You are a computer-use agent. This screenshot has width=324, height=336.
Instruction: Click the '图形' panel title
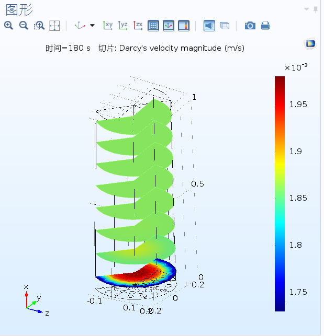(19, 10)
